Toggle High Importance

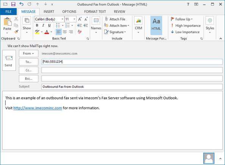click(186, 25)
